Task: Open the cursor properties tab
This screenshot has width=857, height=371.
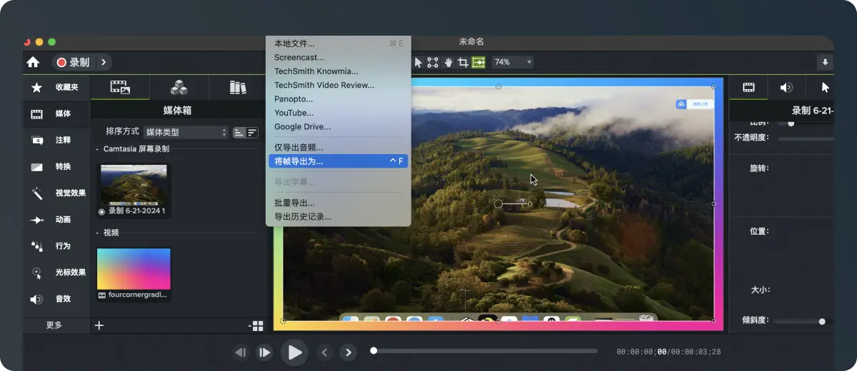Action: pyautogui.click(x=826, y=87)
